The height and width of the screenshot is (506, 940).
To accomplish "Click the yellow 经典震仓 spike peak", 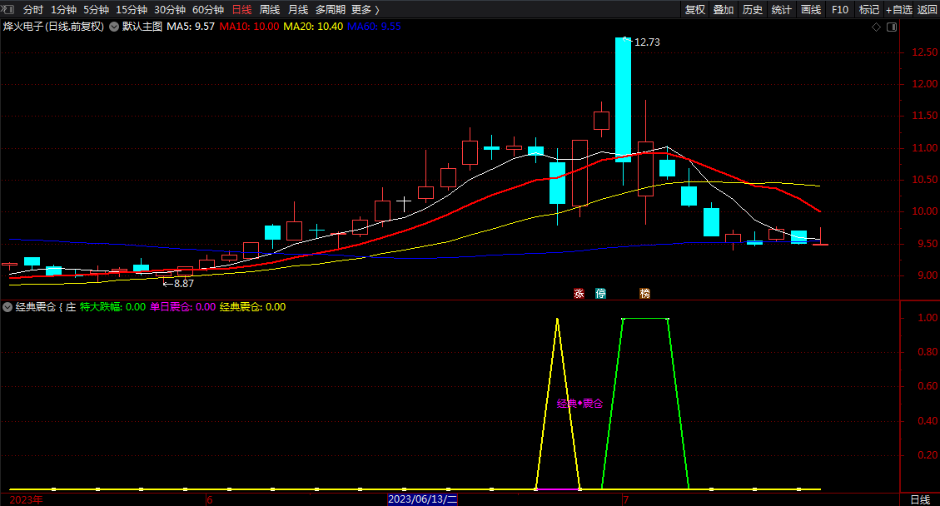I will (558, 320).
